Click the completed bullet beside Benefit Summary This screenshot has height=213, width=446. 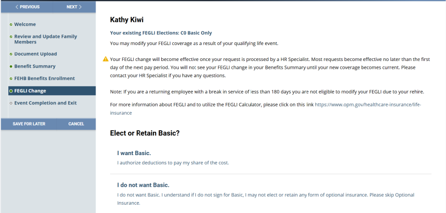11,66
